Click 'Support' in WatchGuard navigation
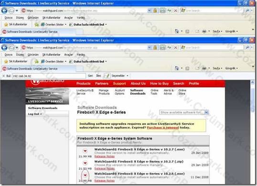Image resolution: width=257 pixels, height=186 pixels. [x=119, y=84]
